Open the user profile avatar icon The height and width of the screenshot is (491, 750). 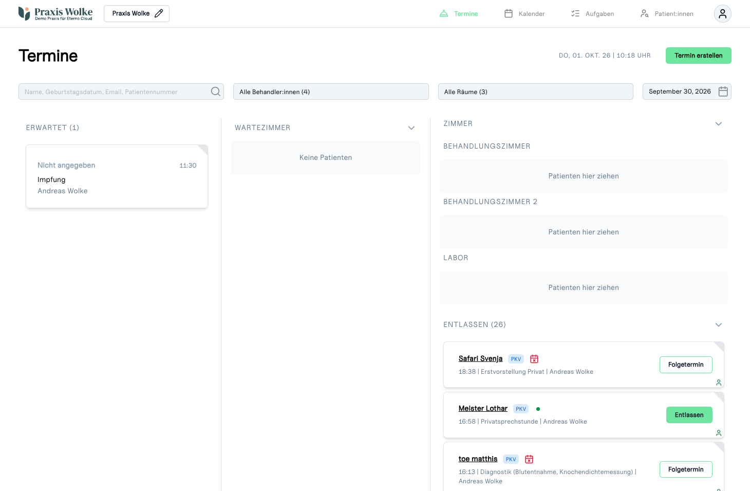(722, 14)
